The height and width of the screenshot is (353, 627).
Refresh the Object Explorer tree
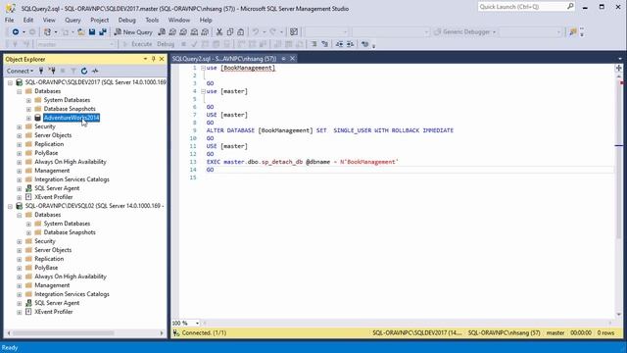(x=84, y=71)
